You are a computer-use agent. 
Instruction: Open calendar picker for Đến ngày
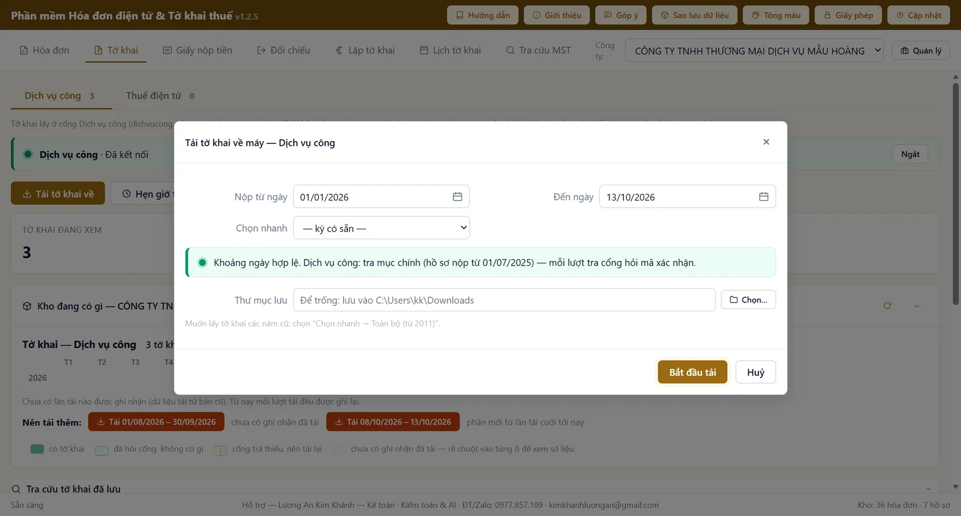pos(763,197)
